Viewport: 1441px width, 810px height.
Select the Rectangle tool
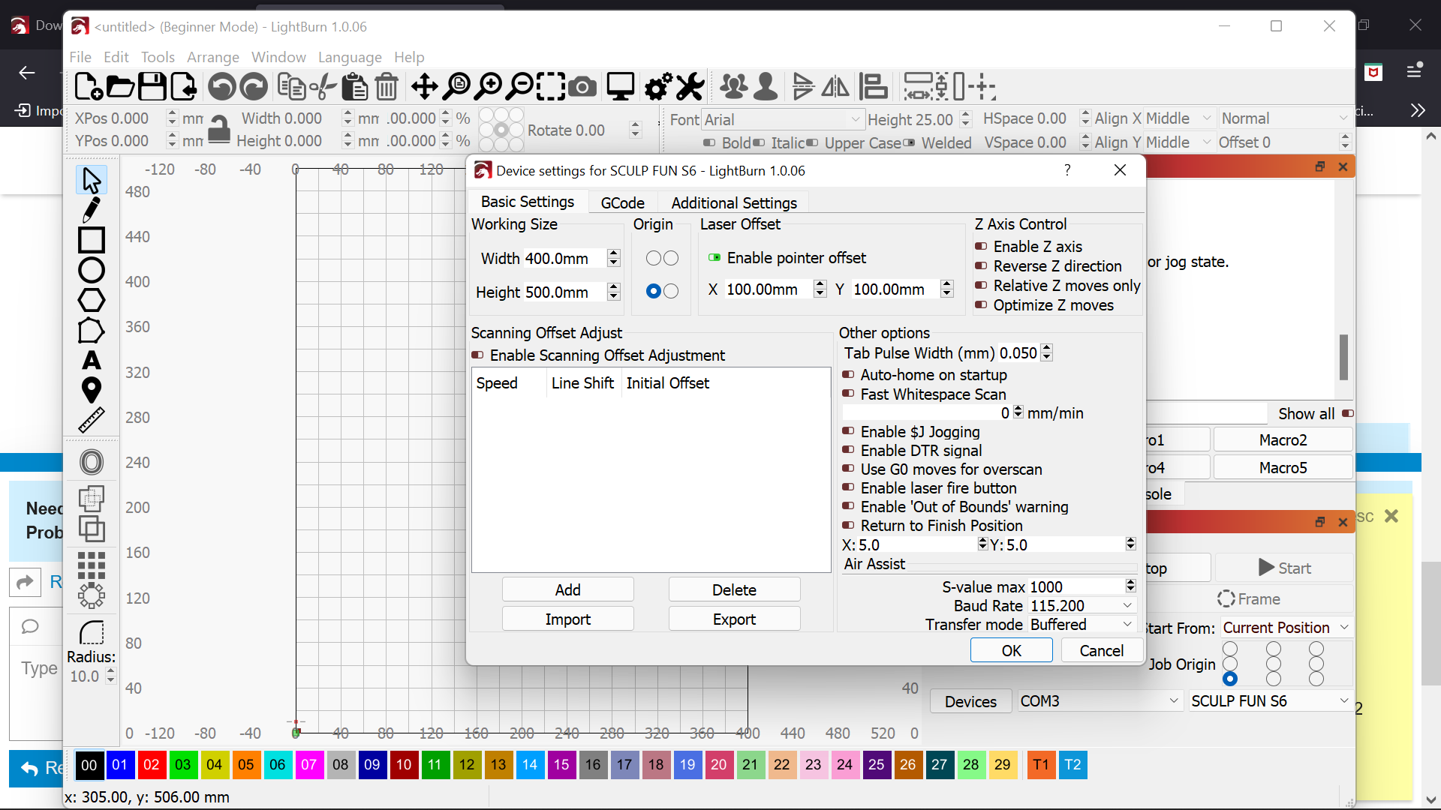(92, 240)
